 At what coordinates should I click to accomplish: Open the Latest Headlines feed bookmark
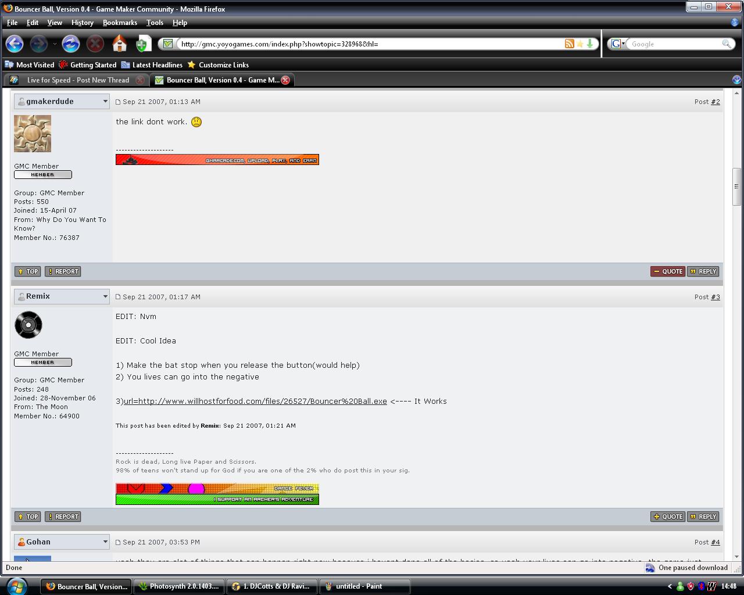(152, 65)
